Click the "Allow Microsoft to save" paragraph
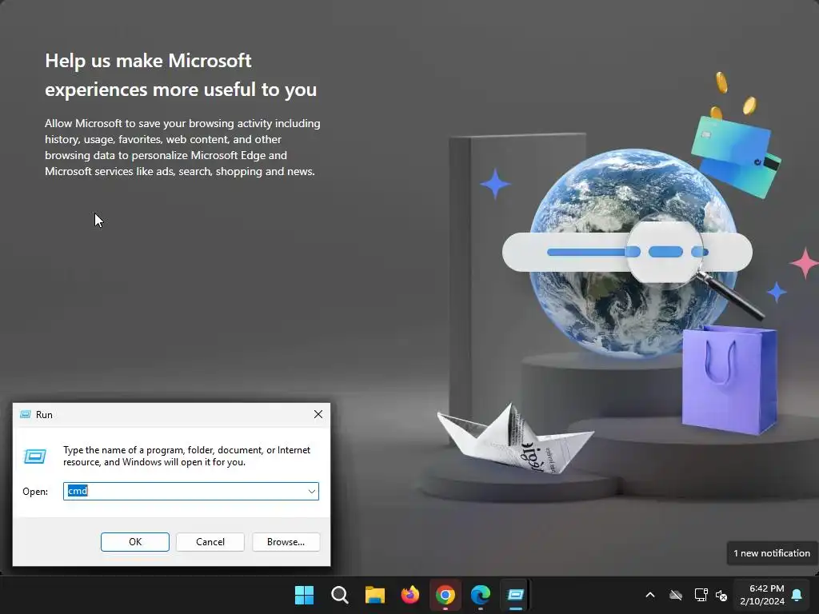Viewport: 819px width, 614px height. click(x=182, y=147)
